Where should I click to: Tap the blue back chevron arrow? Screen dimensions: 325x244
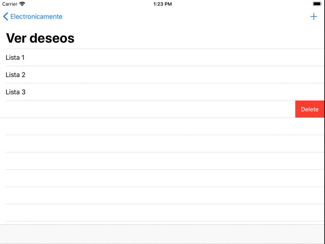[x=6, y=16]
